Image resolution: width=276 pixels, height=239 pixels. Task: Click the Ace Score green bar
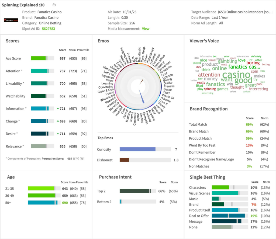pyautogui.click(x=39, y=58)
